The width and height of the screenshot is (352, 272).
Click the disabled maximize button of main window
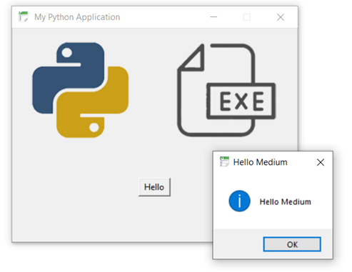[x=247, y=17]
